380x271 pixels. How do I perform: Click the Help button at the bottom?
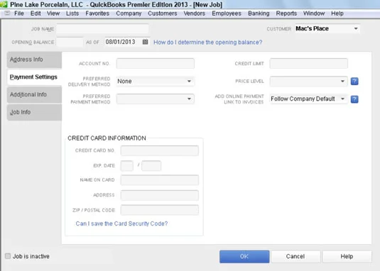coord(347,257)
